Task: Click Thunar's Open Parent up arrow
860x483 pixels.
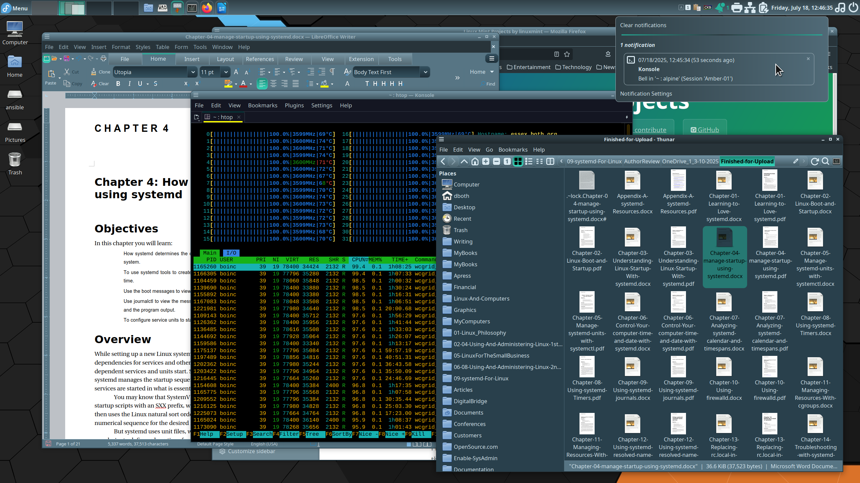Action: (464, 161)
